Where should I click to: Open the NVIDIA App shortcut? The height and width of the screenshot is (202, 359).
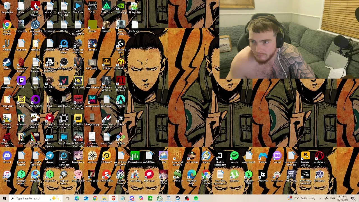point(121,8)
